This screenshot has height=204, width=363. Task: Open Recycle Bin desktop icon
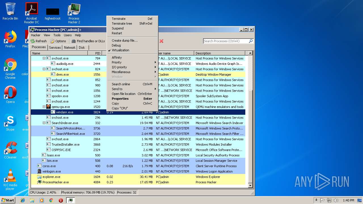click(x=10, y=11)
